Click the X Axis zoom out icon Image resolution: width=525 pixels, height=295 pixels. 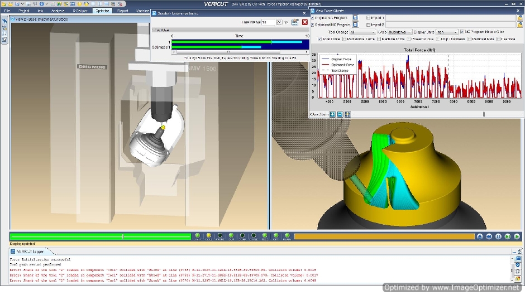340,114
